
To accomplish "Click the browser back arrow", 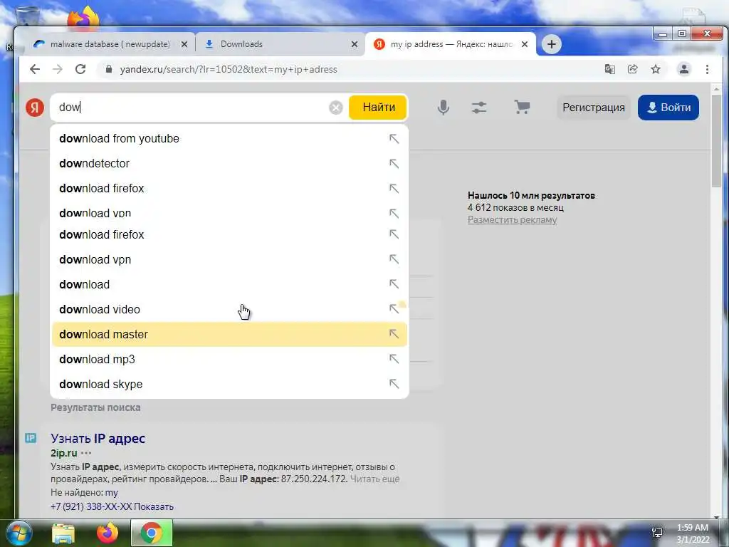I will [x=35, y=69].
